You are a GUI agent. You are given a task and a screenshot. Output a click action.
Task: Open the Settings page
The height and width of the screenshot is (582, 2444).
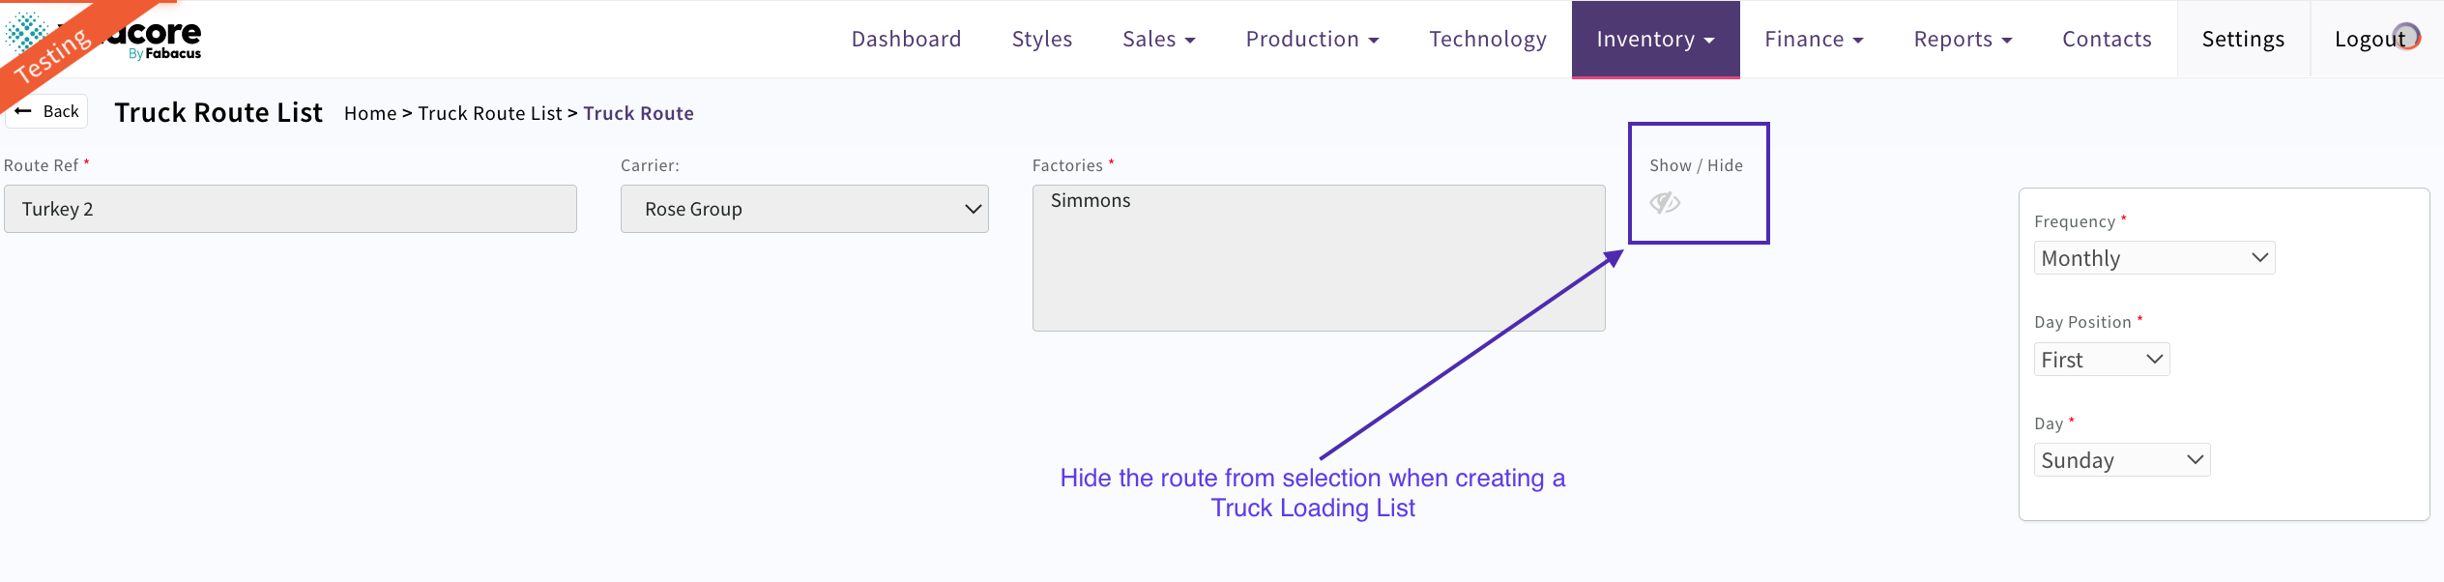(x=2243, y=40)
